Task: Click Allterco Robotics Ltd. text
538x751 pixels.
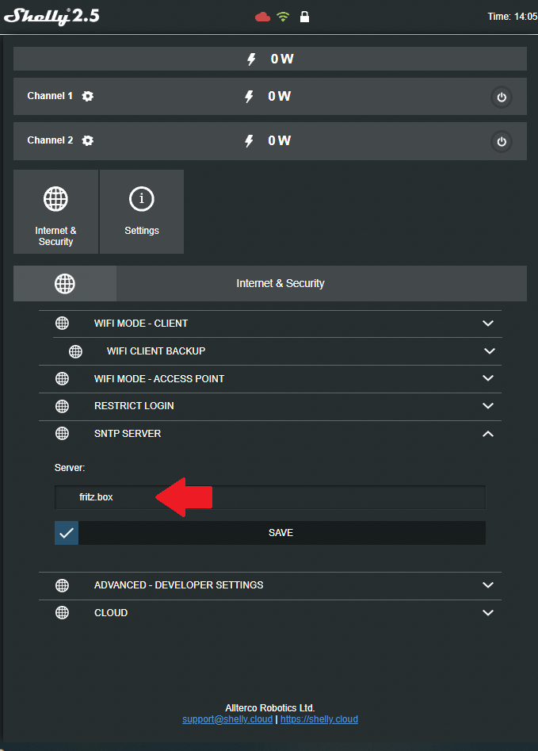Action: (270, 708)
